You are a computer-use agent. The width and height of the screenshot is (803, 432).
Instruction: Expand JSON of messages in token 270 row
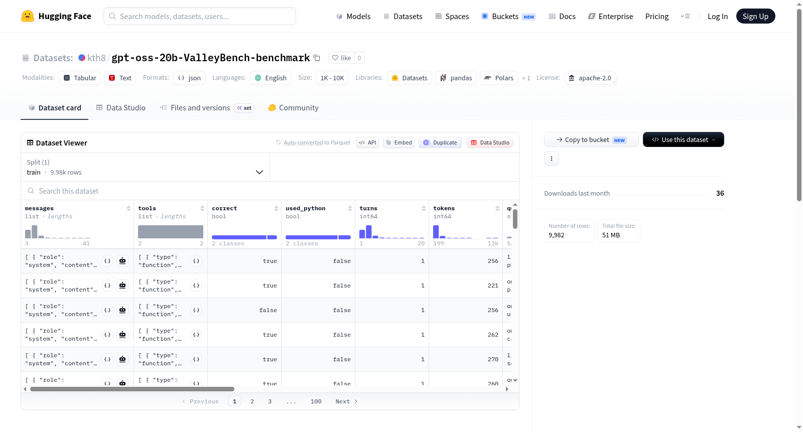107,359
